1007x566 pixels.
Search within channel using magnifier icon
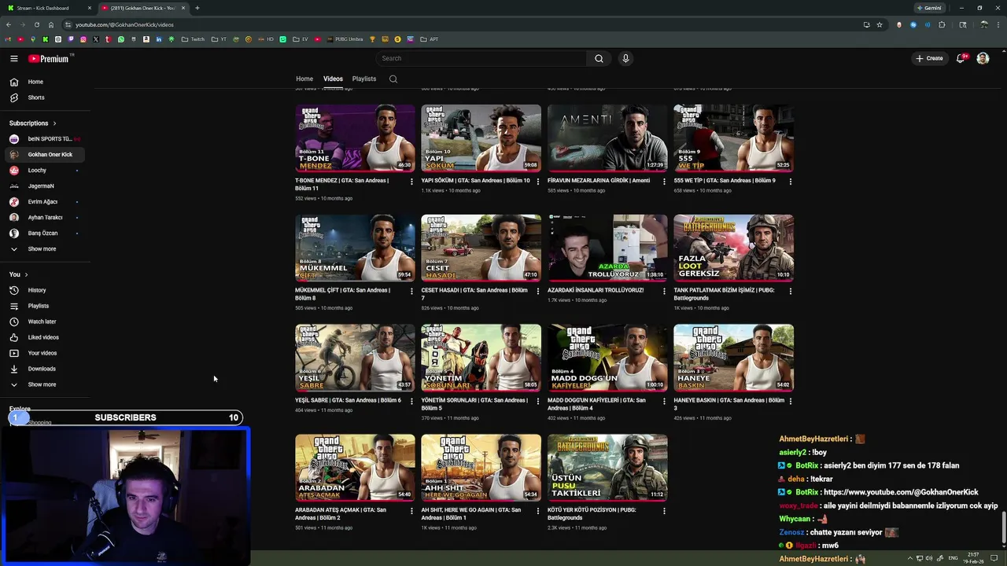(393, 79)
